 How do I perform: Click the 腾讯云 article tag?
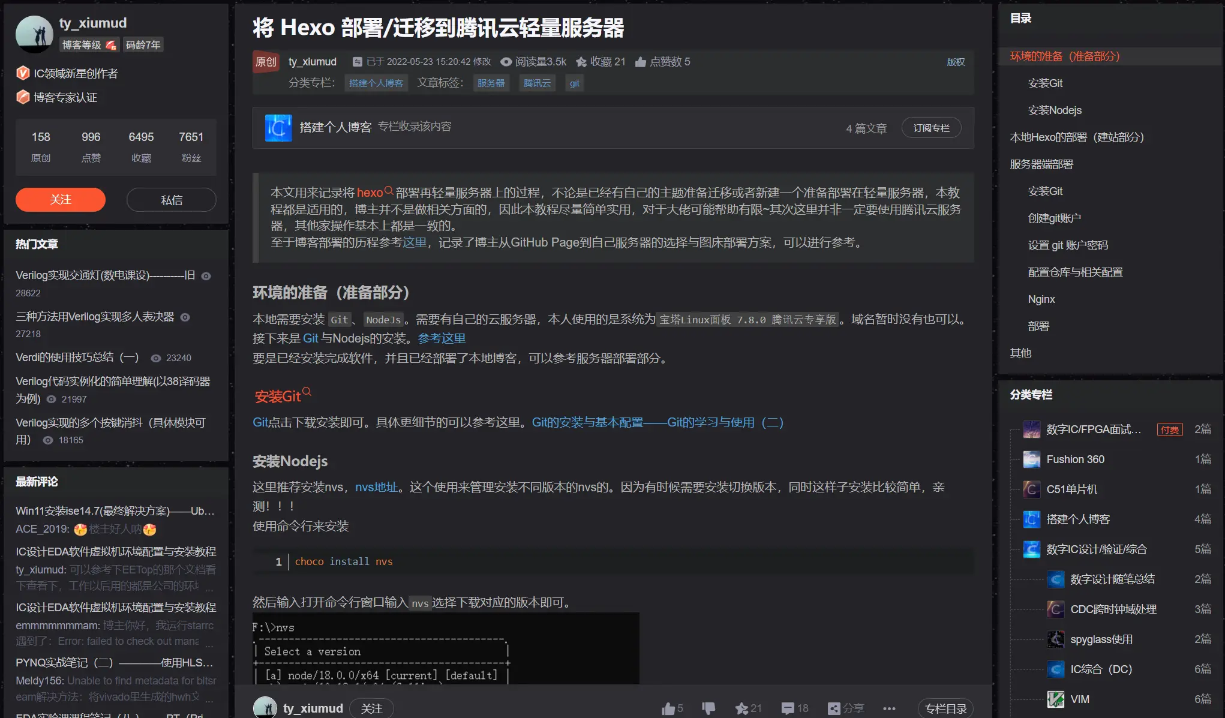[x=536, y=83]
